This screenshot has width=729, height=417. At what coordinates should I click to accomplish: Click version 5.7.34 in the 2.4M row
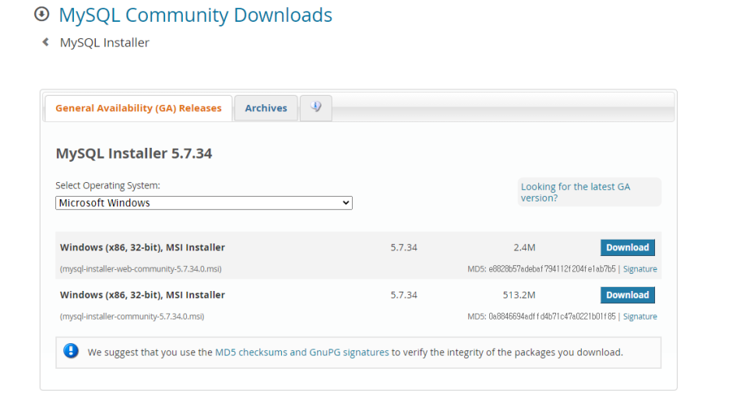tap(403, 247)
